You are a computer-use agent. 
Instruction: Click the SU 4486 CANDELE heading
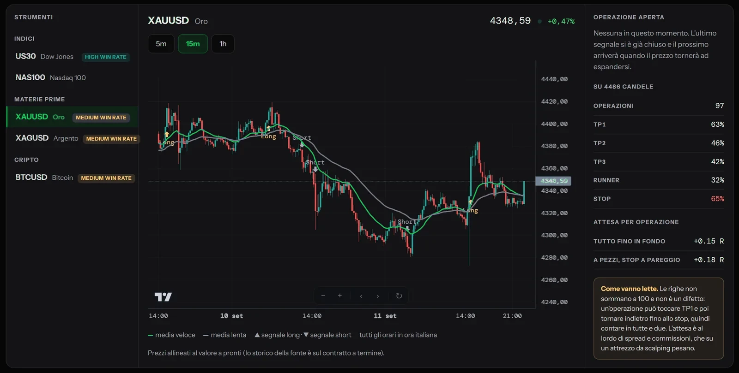click(624, 87)
